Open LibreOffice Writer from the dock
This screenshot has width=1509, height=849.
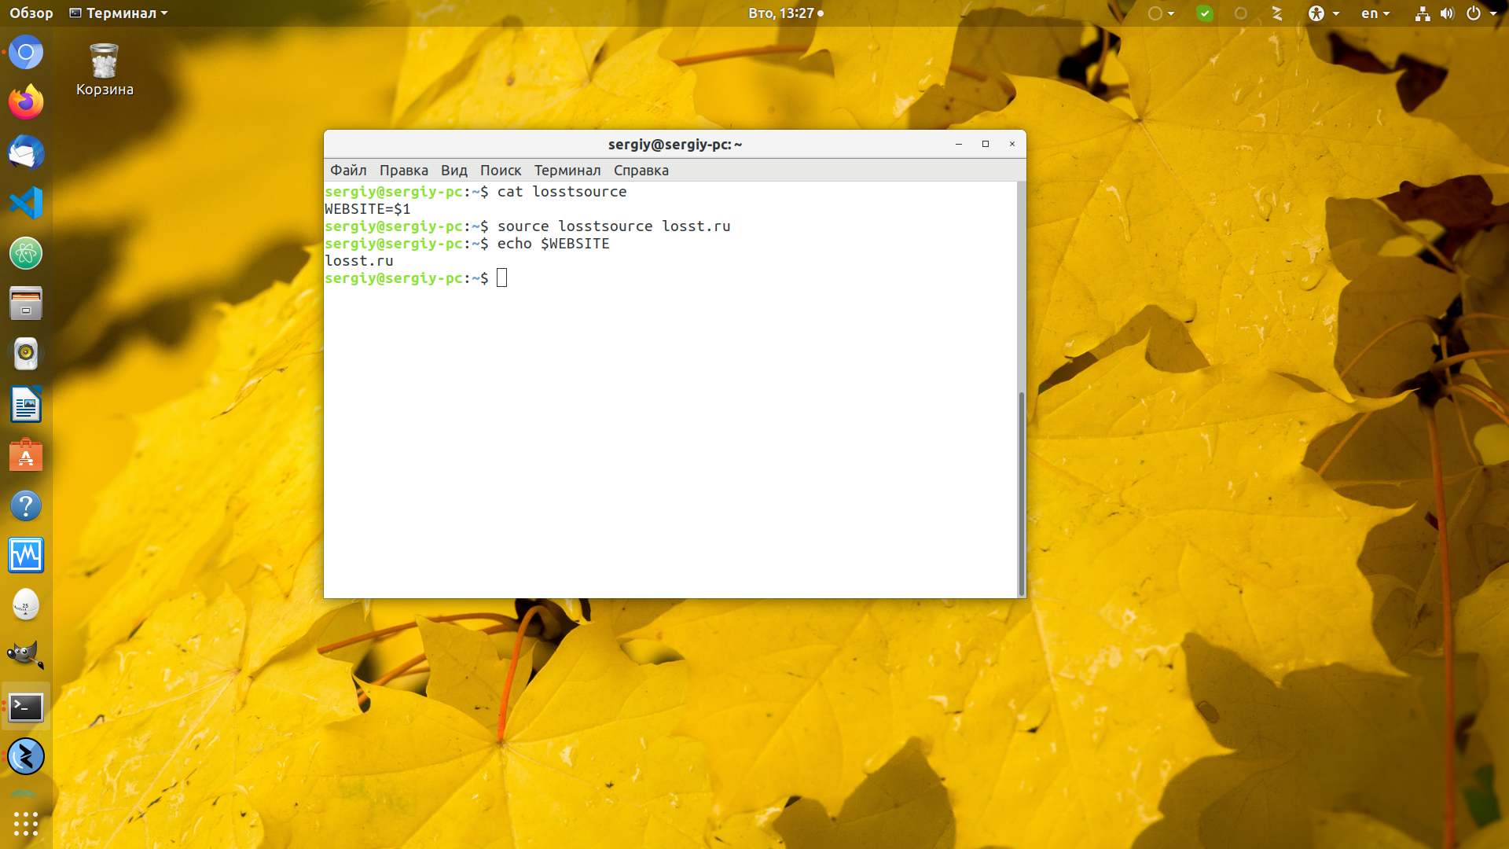pyautogui.click(x=26, y=404)
